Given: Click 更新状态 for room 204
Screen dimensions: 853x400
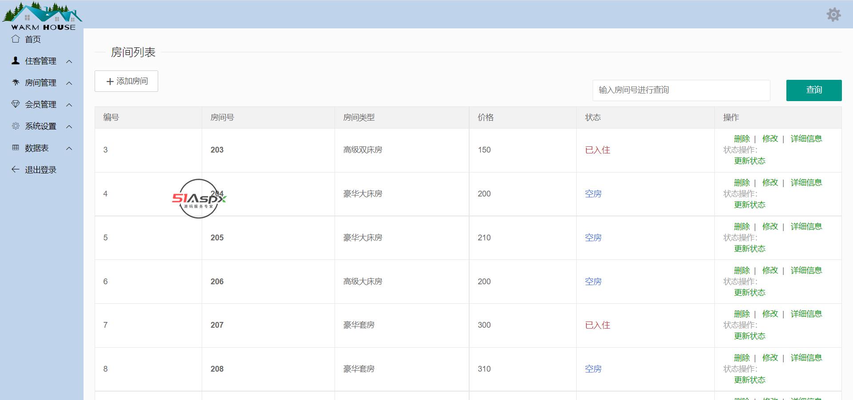Looking at the screenshot, I should 750,205.
